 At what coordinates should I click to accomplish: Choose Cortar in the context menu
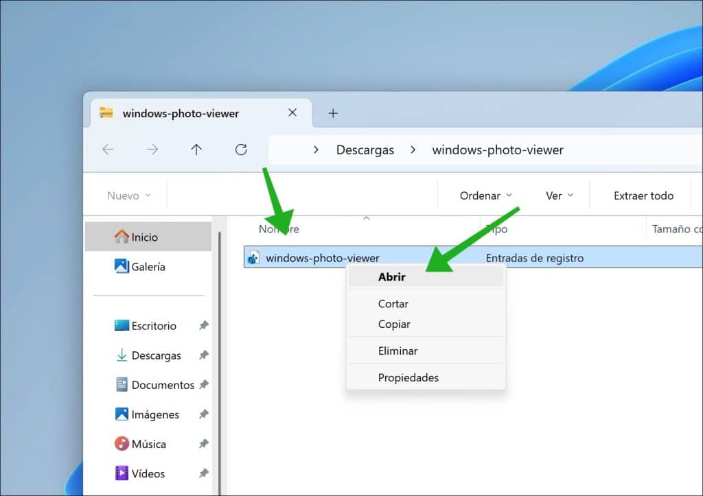(x=426, y=304)
